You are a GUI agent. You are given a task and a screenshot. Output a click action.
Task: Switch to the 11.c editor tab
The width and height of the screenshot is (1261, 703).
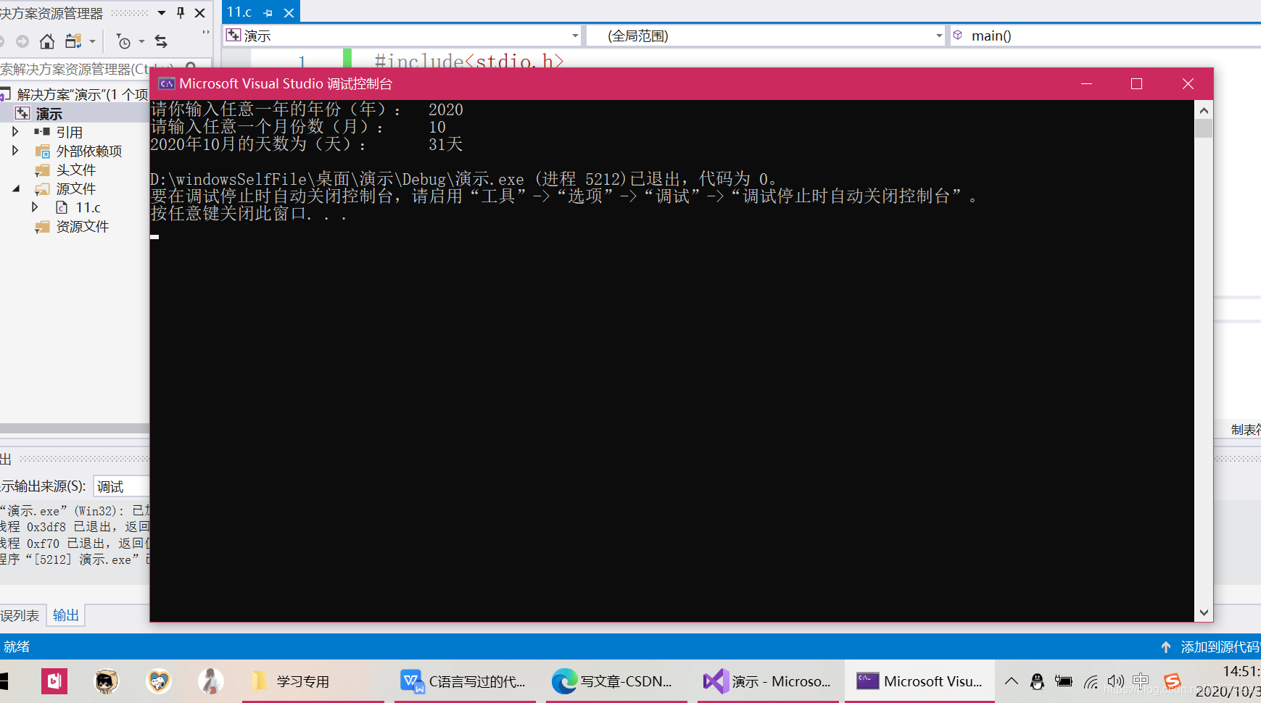[x=239, y=12]
